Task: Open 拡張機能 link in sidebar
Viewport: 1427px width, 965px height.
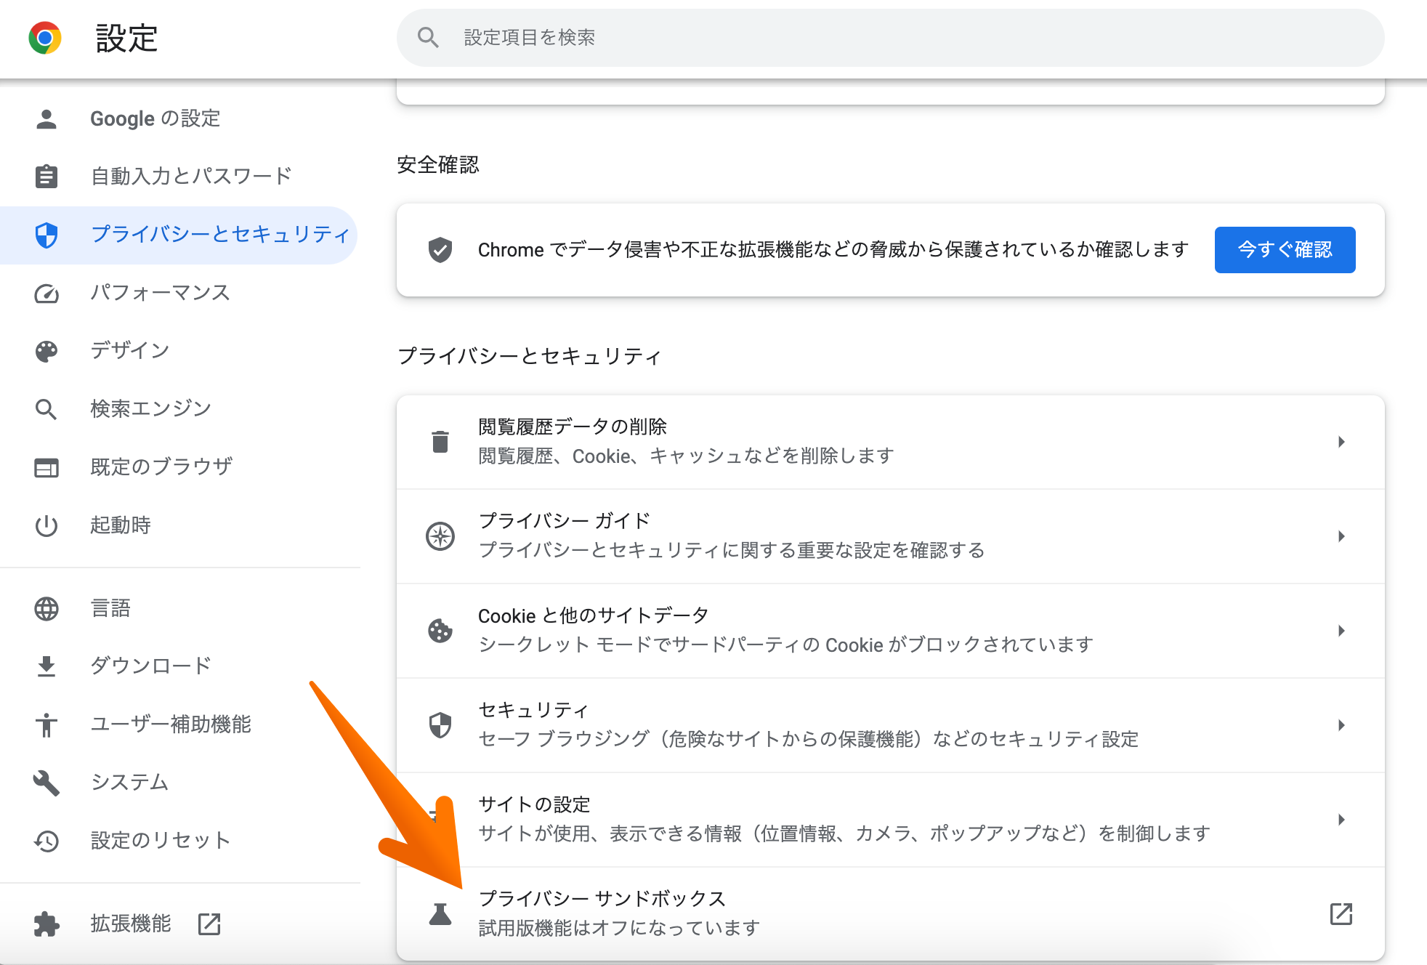Action: pos(179,924)
